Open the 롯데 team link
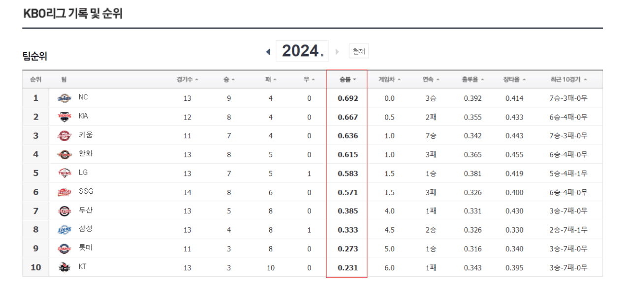The width and height of the screenshot is (630, 294). (x=85, y=248)
